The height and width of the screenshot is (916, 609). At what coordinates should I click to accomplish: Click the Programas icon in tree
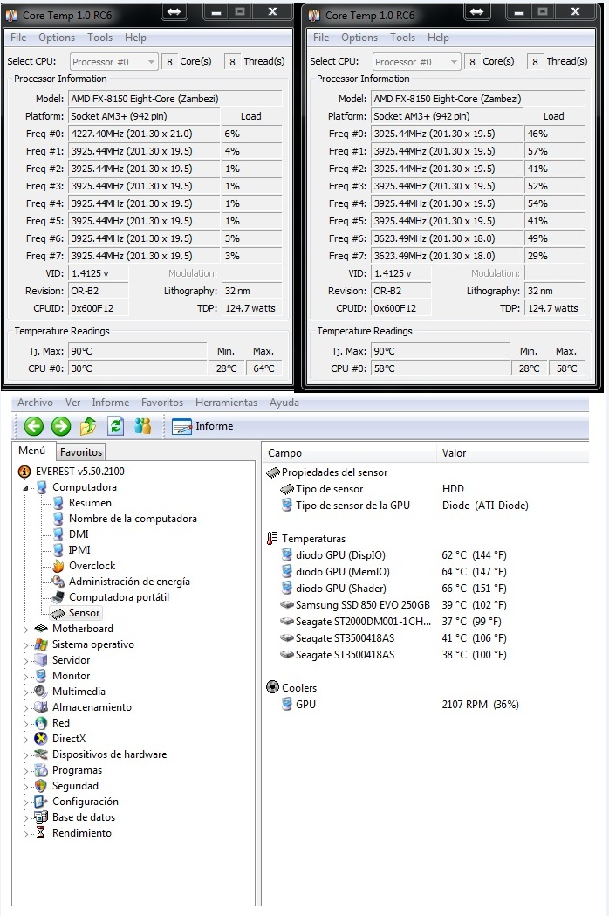pyautogui.click(x=41, y=770)
